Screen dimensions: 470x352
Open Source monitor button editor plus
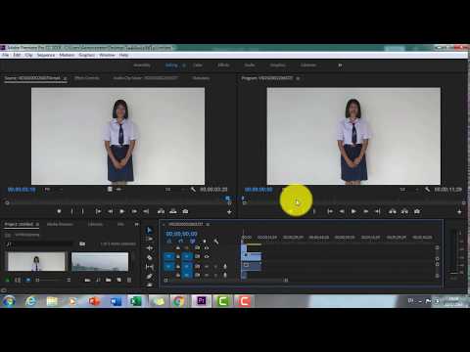[x=229, y=212]
